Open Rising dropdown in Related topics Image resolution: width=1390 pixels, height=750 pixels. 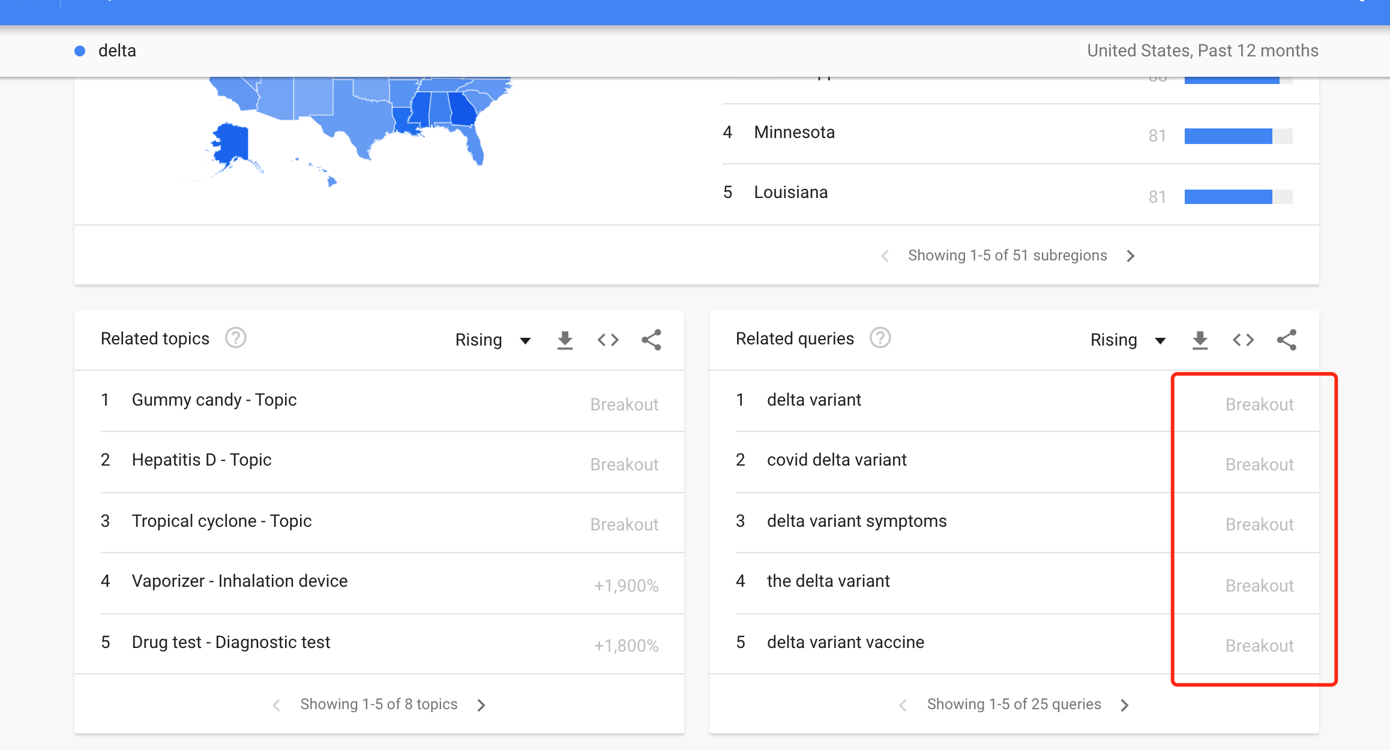pos(493,340)
